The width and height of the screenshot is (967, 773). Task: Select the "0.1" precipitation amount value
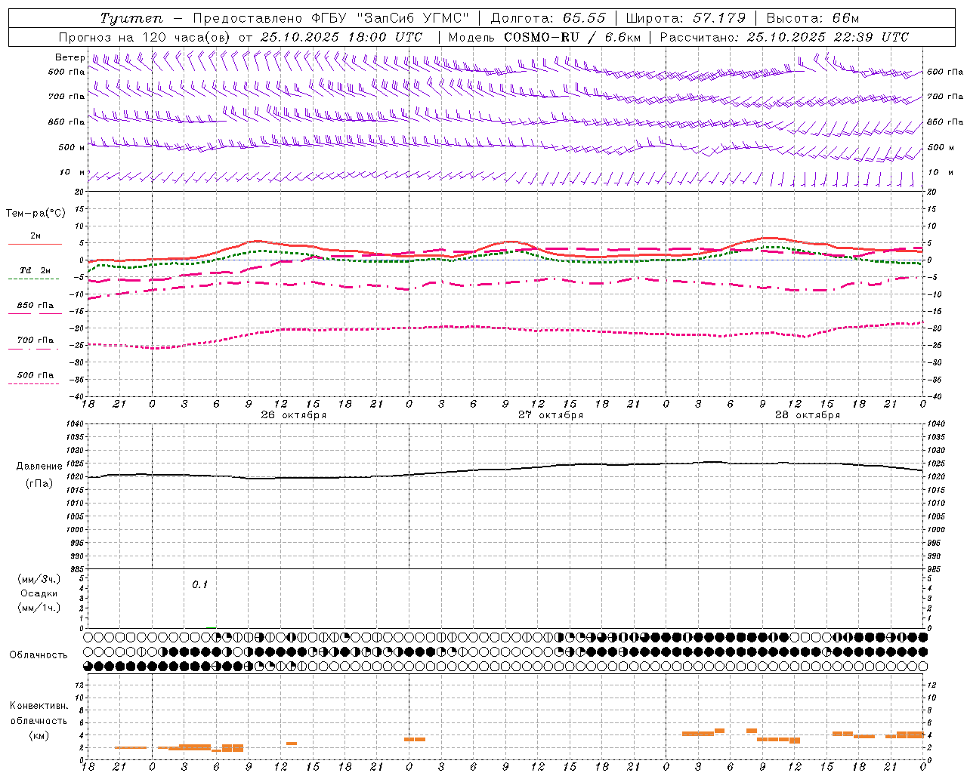click(199, 584)
